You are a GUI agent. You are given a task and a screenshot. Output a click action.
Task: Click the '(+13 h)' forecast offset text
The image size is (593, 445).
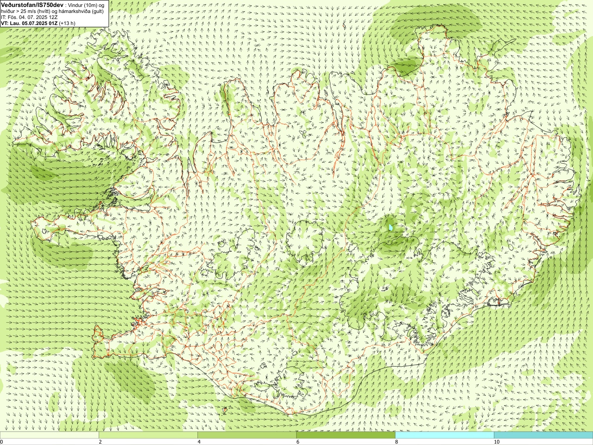click(67, 23)
